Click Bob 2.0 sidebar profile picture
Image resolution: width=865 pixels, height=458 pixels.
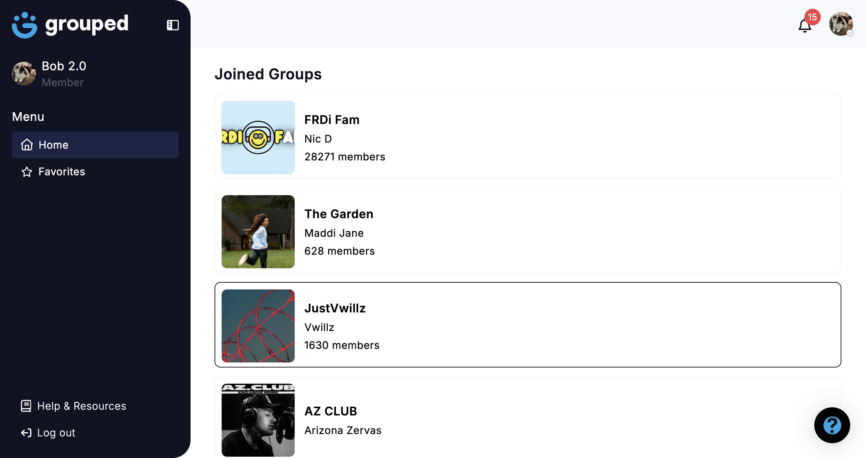pyautogui.click(x=24, y=73)
